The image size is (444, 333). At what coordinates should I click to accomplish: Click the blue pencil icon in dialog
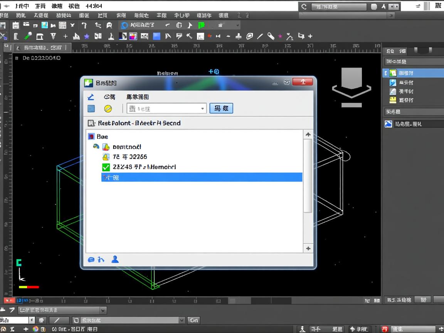click(91, 97)
